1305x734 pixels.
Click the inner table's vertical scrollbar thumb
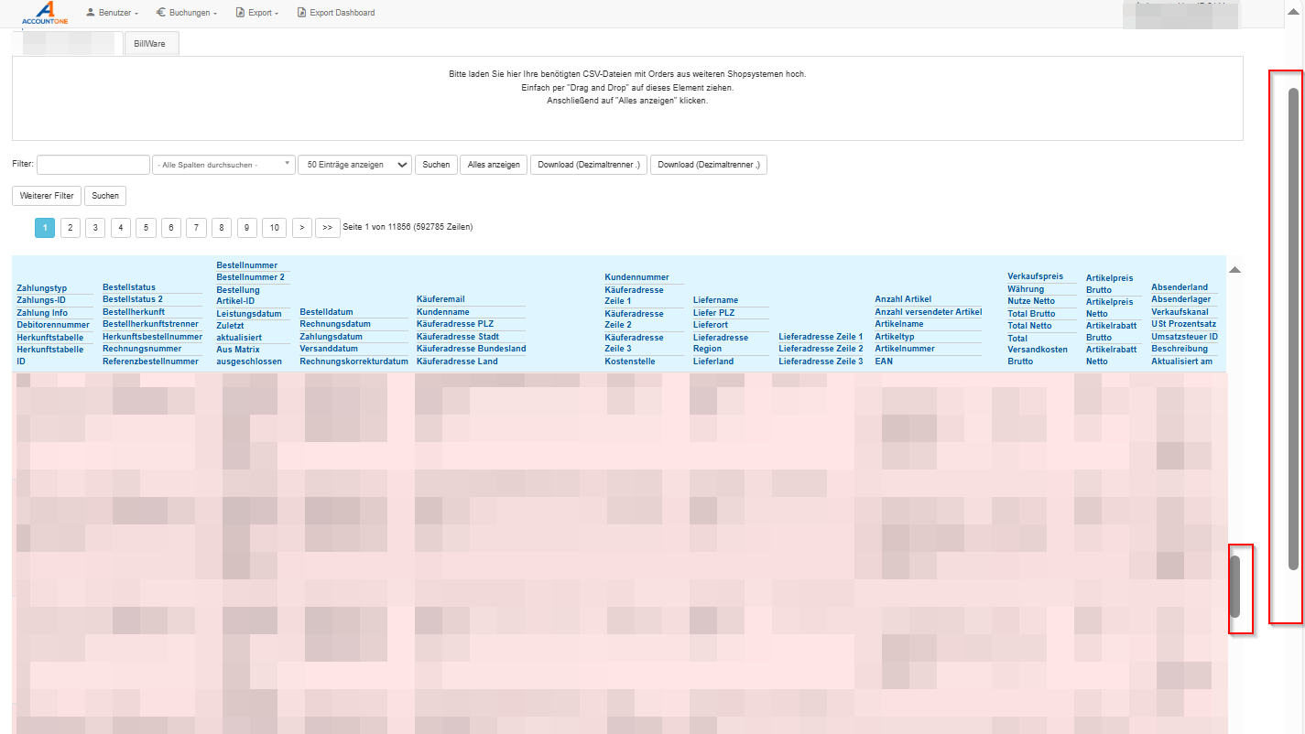coord(1234,586)
